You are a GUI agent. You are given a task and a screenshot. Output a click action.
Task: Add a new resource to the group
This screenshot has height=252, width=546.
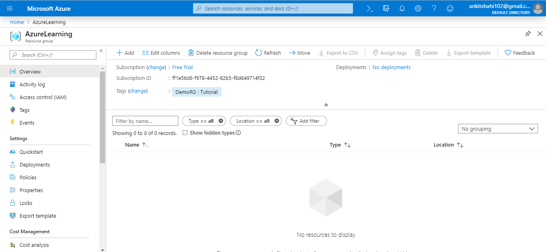point(125,53)
